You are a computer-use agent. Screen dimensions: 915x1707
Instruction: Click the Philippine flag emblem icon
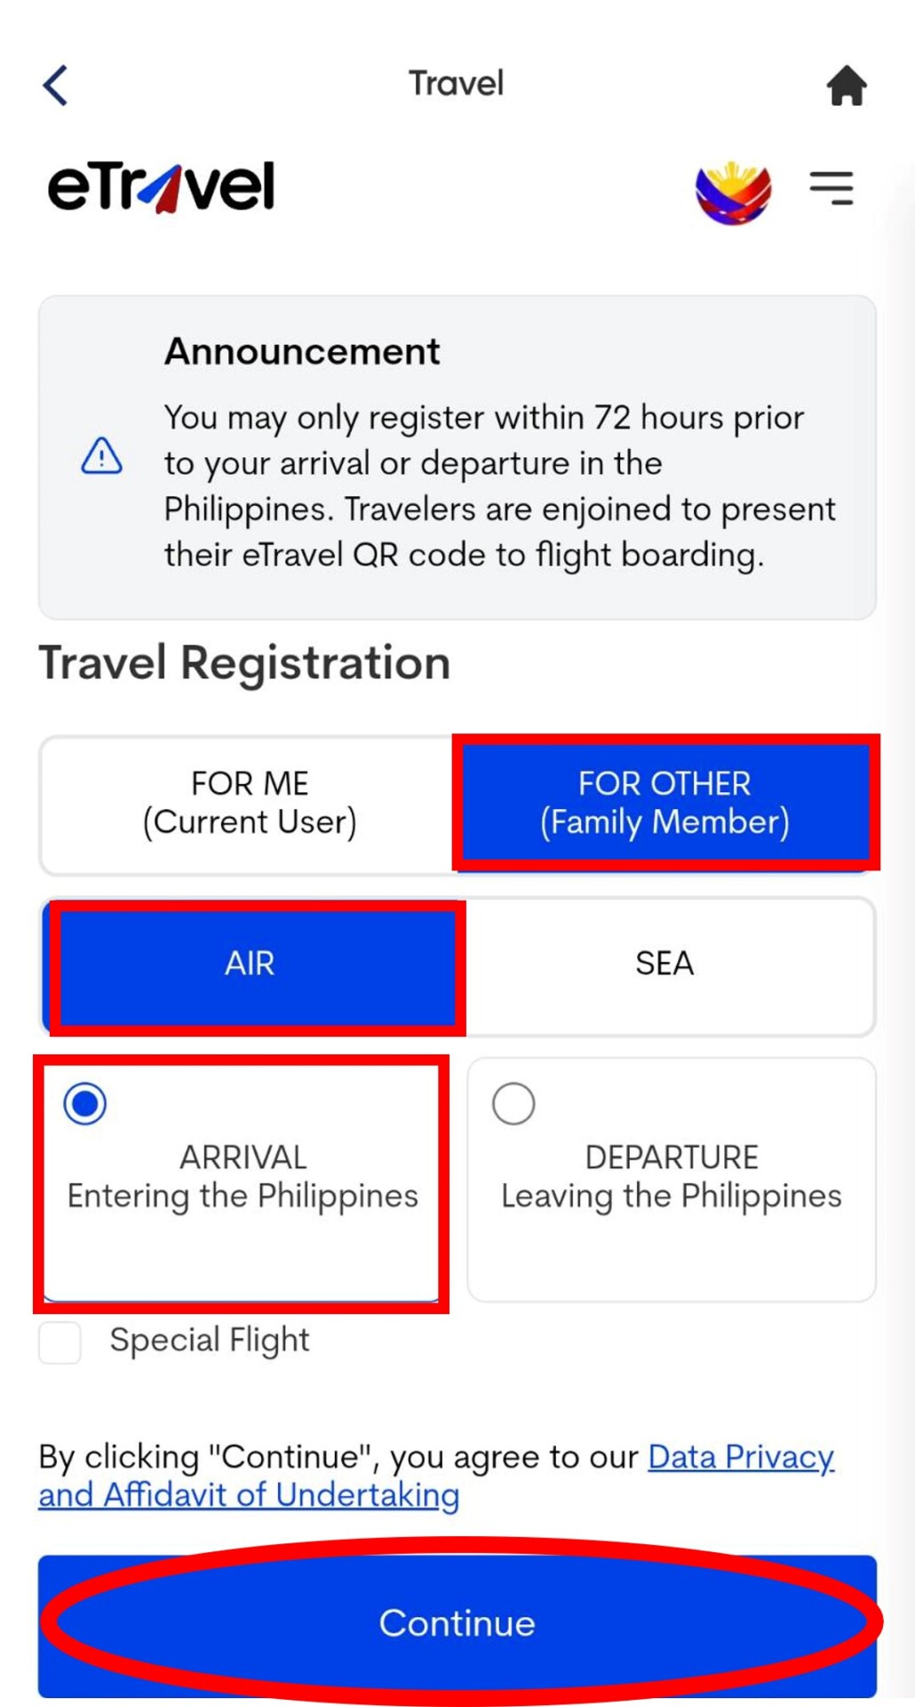(733, 192)
